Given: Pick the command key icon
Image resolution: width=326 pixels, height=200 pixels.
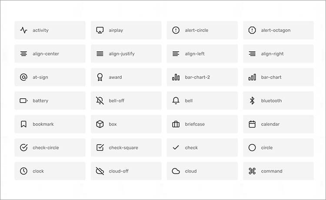Looking at the screenshot, I should 252,171.
